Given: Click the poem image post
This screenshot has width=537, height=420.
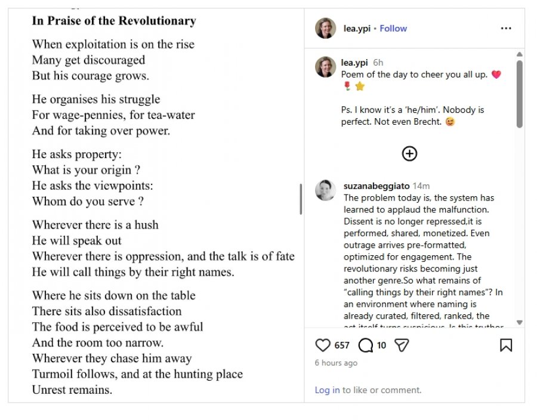Looking at the screenshot, I should point(156,205).
